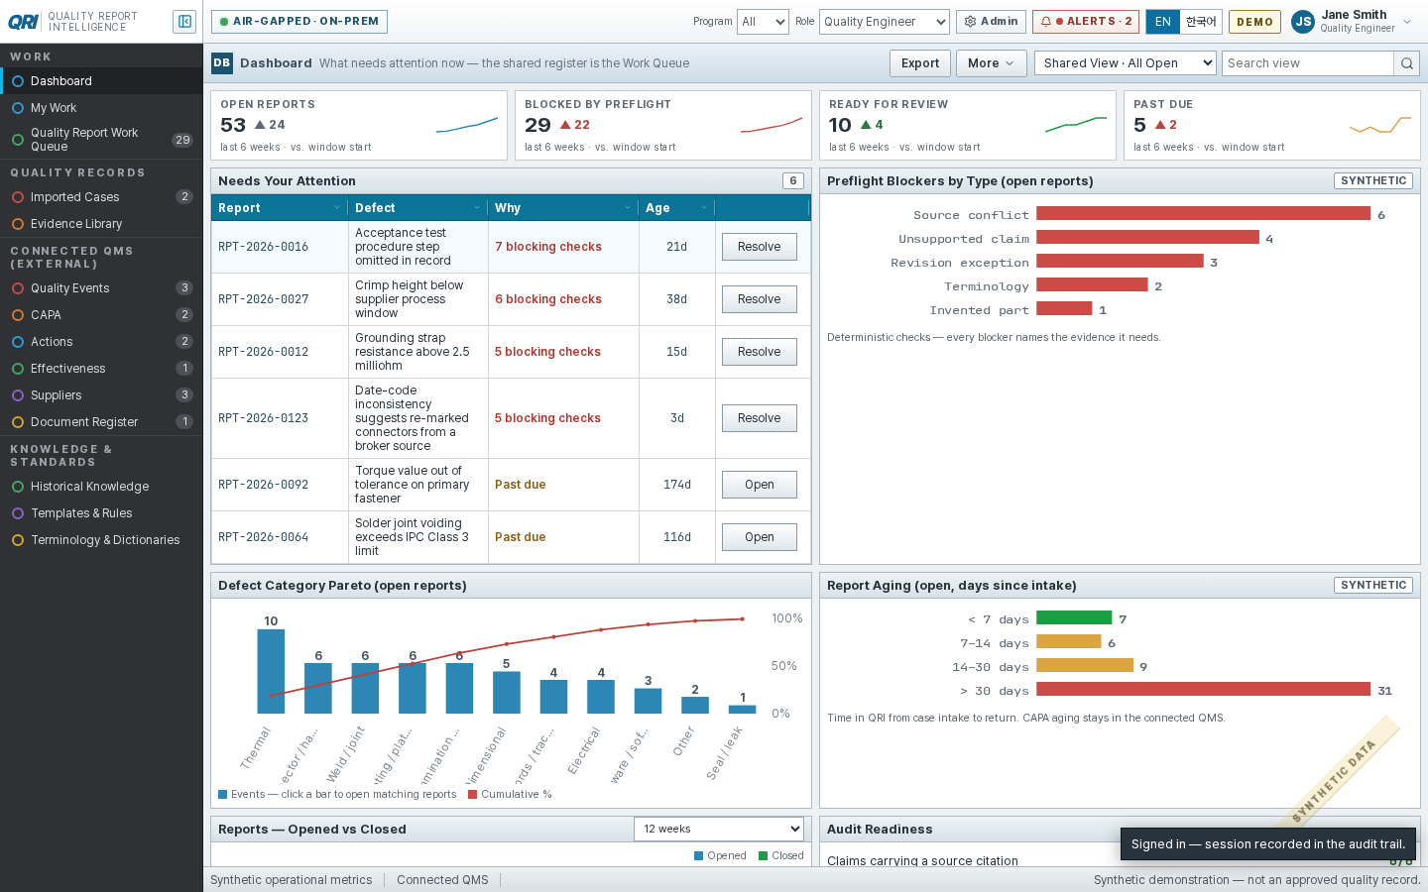The image size is (1428, 892).
Task: Click the QRI logo in the header
Action: click(24, 22)
